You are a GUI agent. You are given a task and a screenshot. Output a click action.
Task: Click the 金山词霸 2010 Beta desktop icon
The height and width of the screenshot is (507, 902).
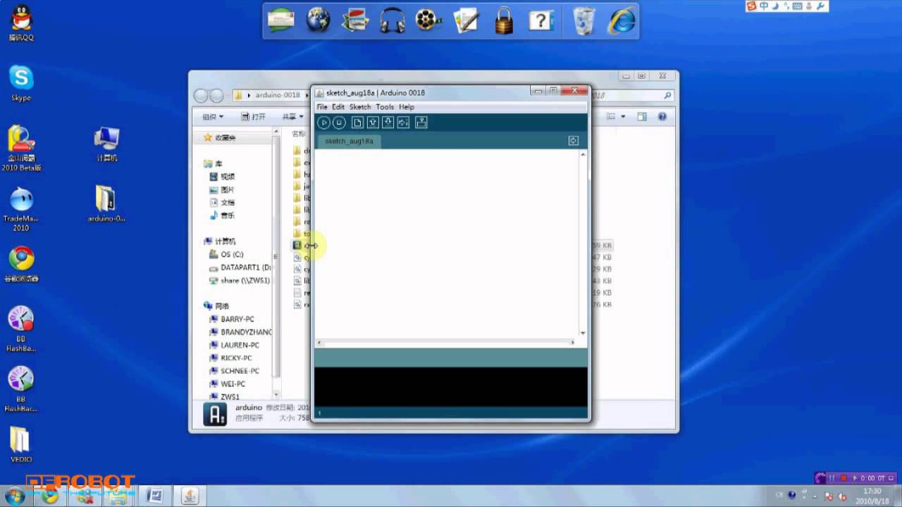[x=21, y=149]
